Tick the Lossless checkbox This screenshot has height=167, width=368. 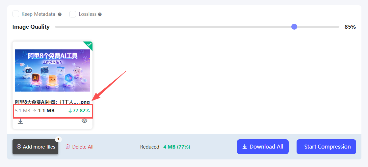73,14
